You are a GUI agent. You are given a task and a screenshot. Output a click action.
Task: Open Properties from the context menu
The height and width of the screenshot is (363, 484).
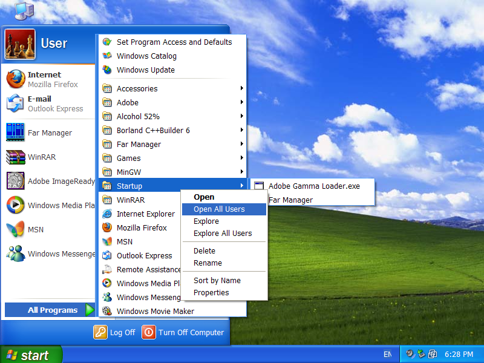click(x=224, y=292)
